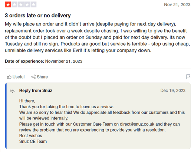The image size is (194, 152).
Task: Click the Reply from Snüz heading
Action: pos(36,90)
